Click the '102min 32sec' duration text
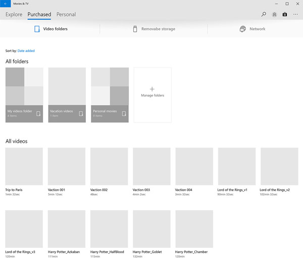 269,194
